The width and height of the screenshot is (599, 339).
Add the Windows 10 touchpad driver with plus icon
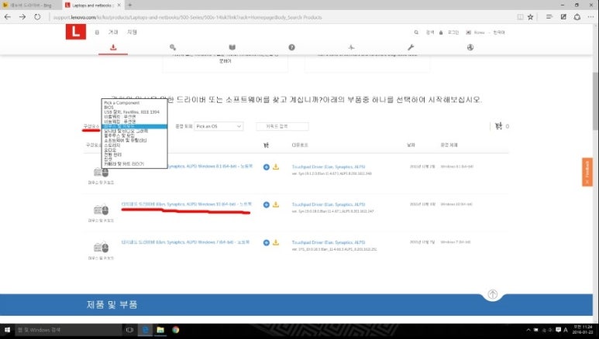tap(267, 204)
